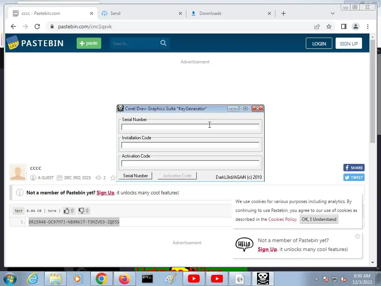Toggle the browser side panel icon
The image size is (381, 286).
pos(343,26)
